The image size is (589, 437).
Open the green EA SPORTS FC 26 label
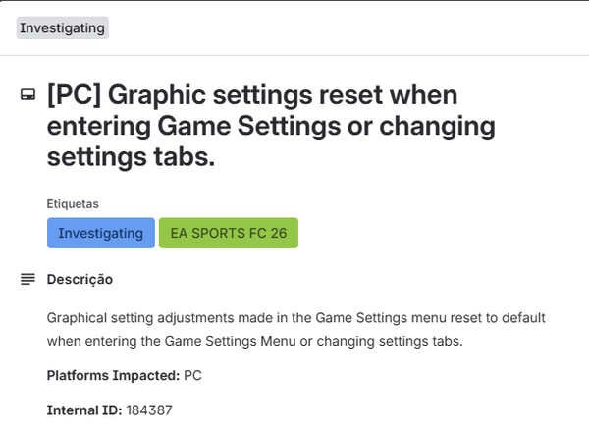pyautogui.click(x=228, y=233)
